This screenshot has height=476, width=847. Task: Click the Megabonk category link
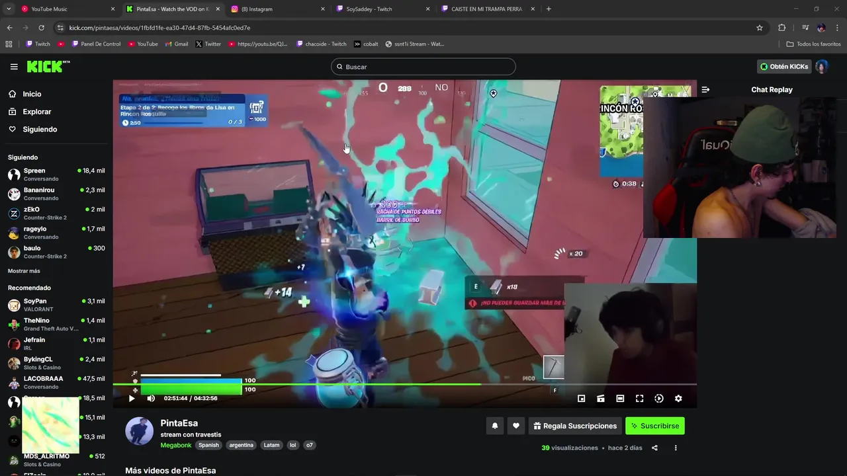point(176,445)
